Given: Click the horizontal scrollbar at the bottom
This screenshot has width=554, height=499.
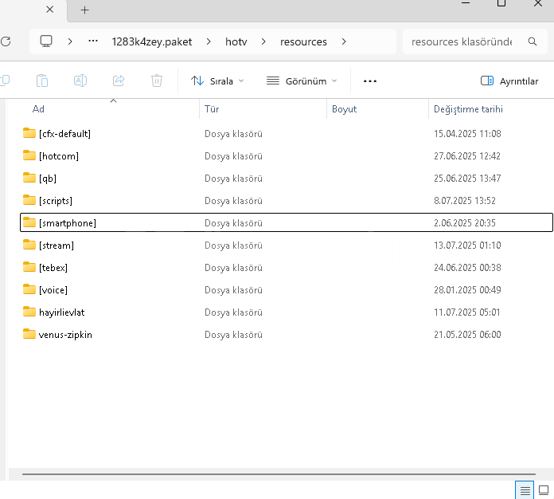Looking at the screenshot, I should pyautogui.click(x=279, y=474).
